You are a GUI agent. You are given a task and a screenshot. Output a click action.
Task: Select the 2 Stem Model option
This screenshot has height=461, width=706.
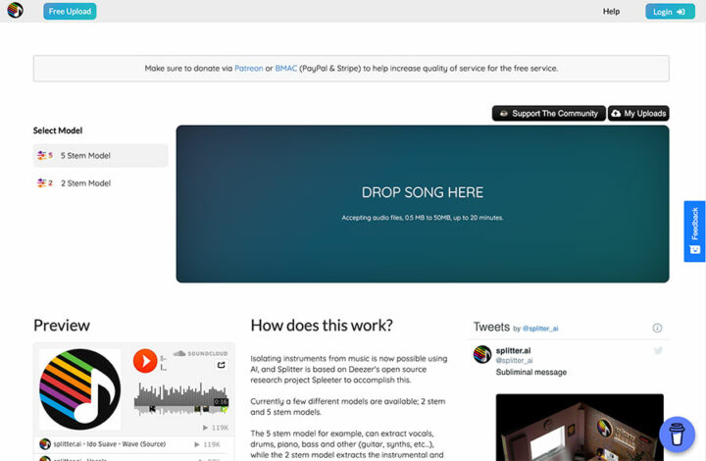(x=100, y=182)
